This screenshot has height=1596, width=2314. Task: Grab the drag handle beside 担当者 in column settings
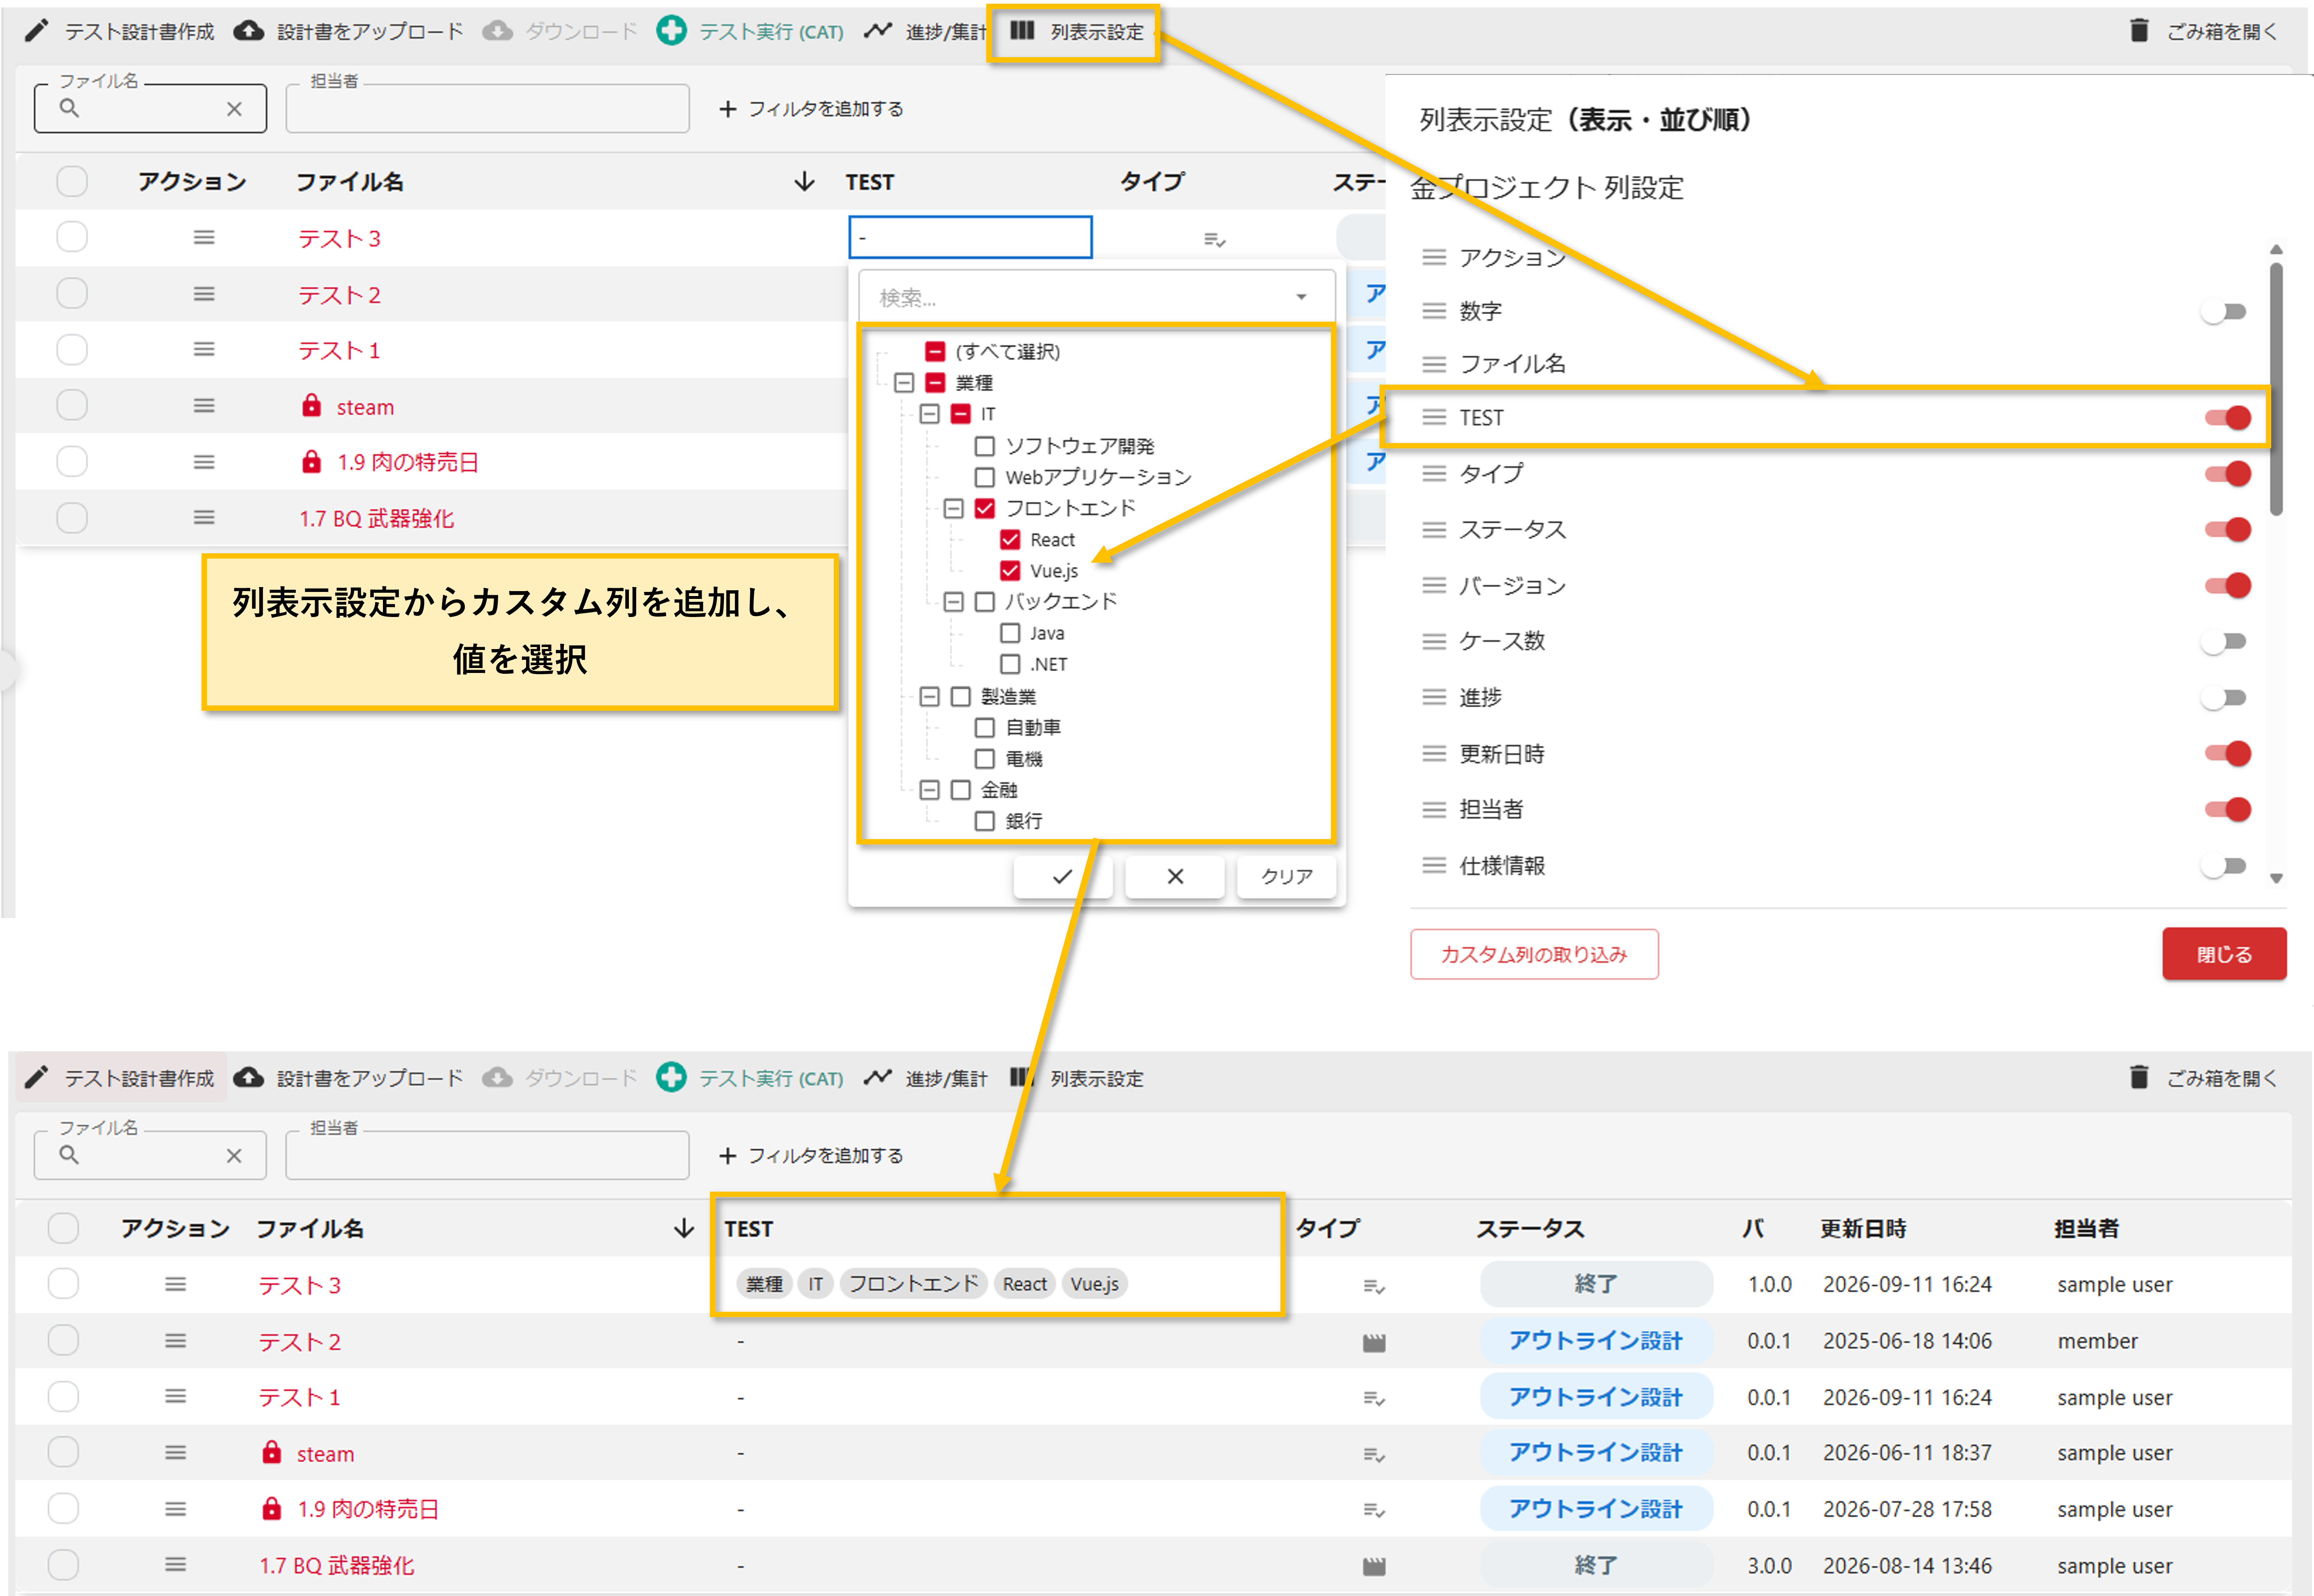[x=1434, y=809]
